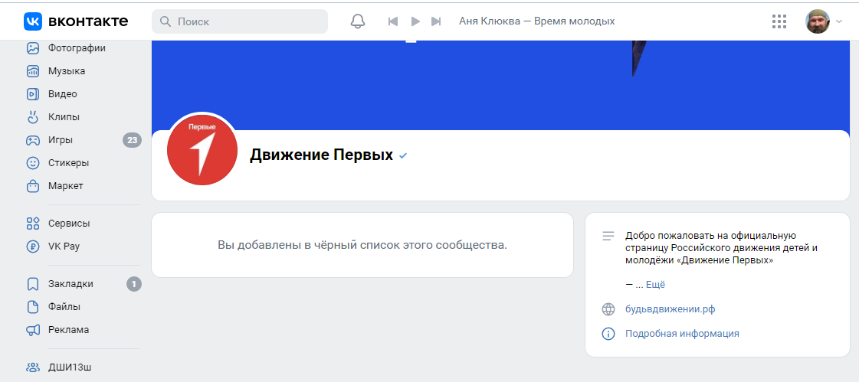Viewport: 859px width, 382px height.
Task: Click the description lines icon
Action: tap(608, 237)
